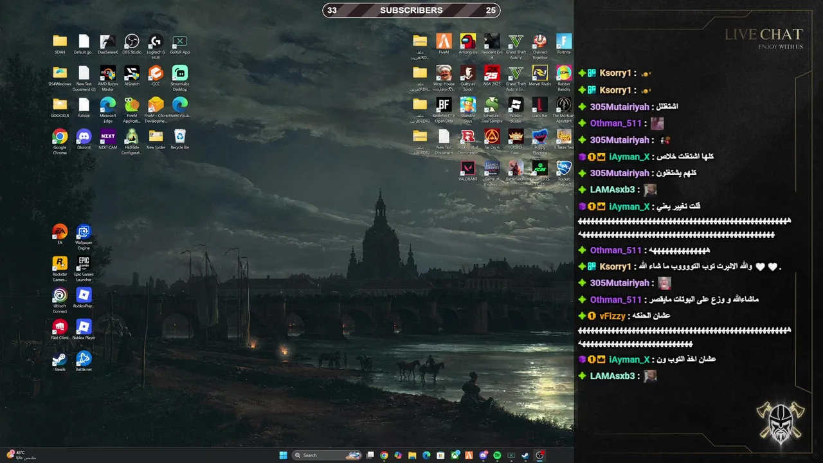
Task: Select the Guilty as Sock! game icon
Action: [x=468, y=78]
